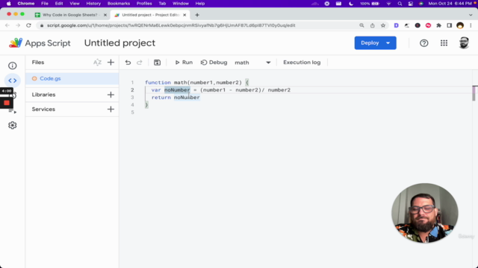The height and width of the screenshot is (268, 478).
Task: Click code line 1 function math declaration
Action: pyautogui.click(x=197, y=83)
